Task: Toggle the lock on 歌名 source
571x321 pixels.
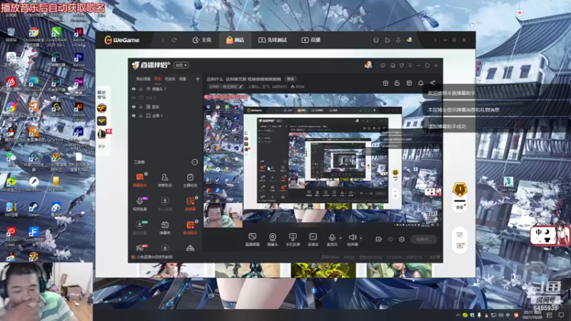Action: coord(141,106)
